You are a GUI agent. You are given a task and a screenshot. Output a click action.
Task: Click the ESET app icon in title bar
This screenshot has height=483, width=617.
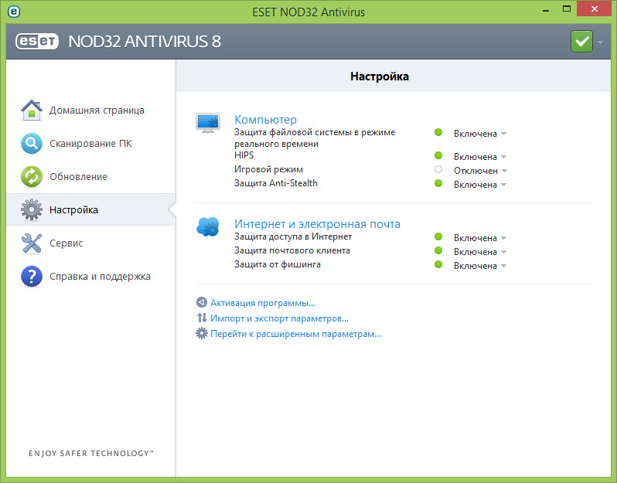click(14, 12)
